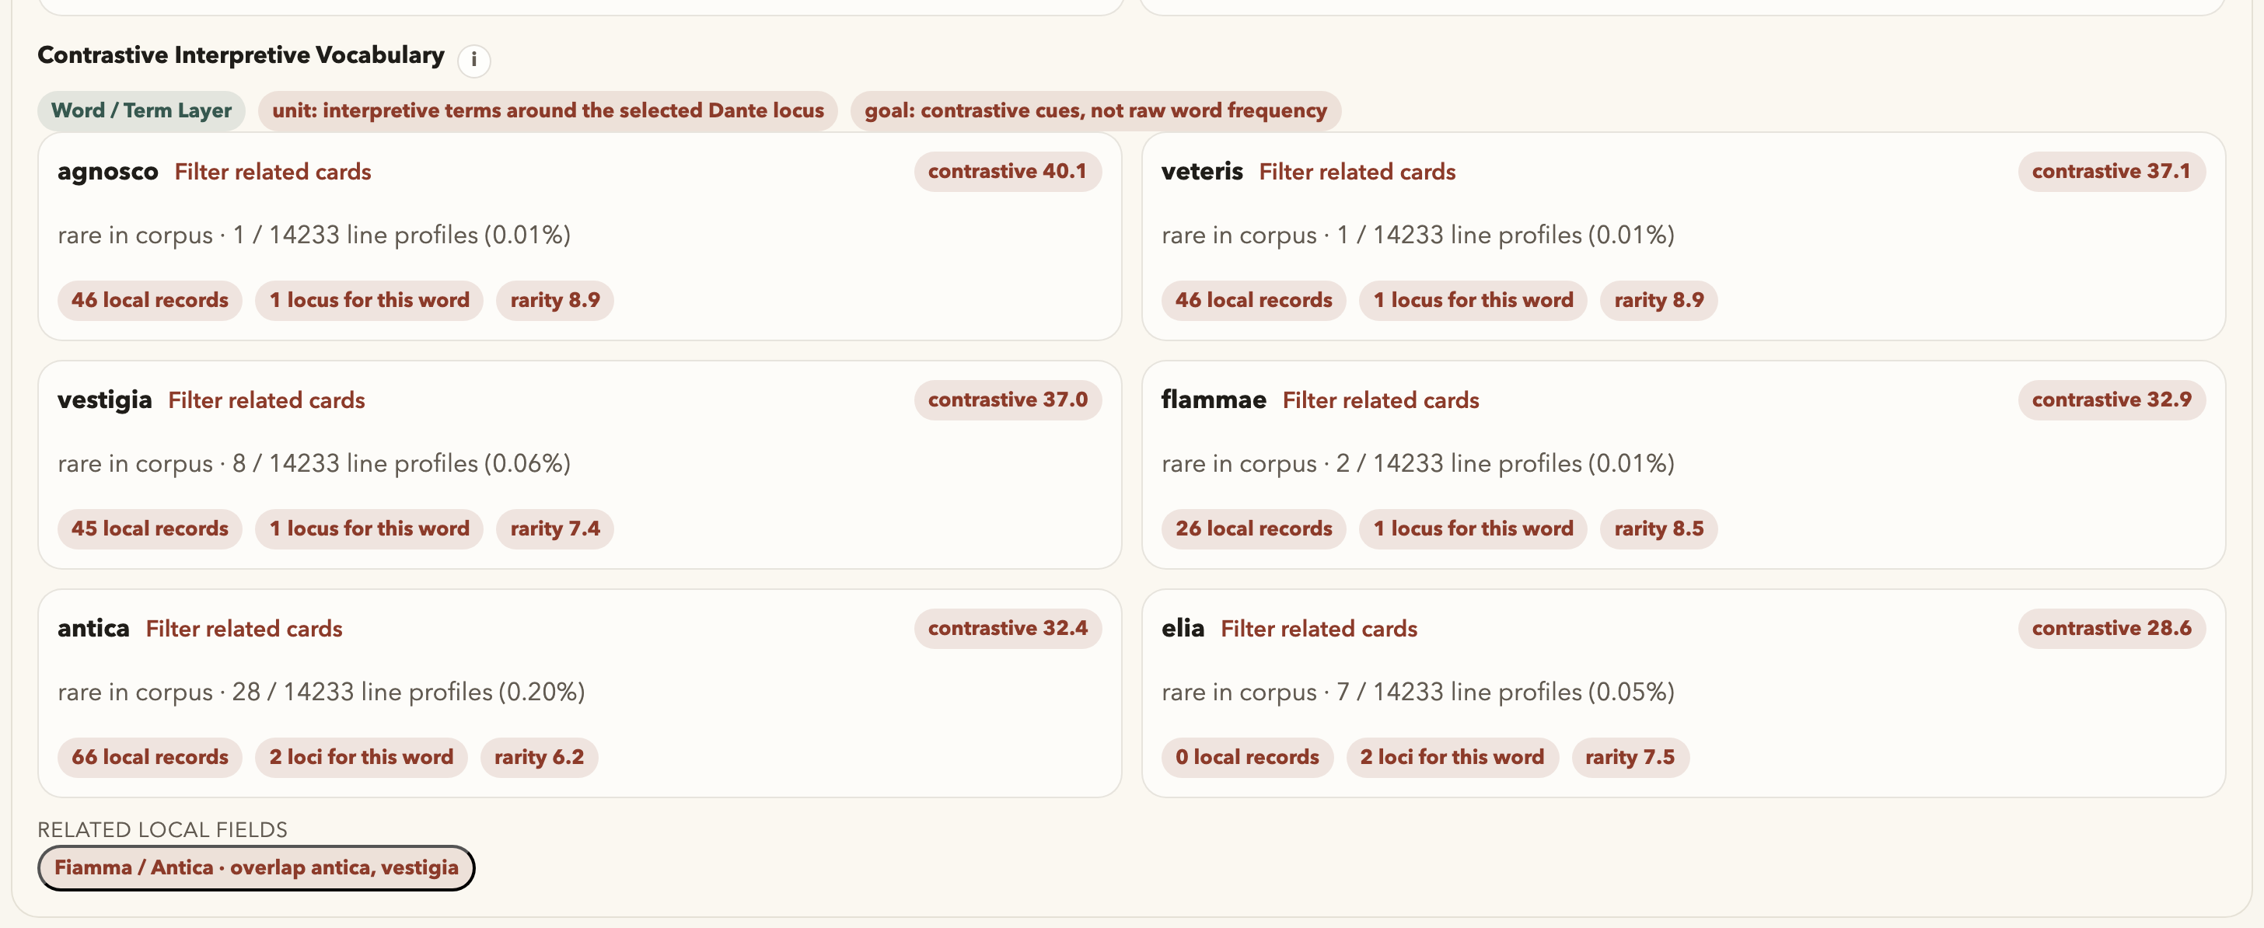
Task: Click the rarity 7.5 pill on elia
Action: coord(1630,758)
